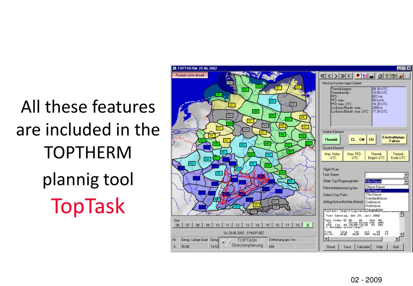This screenshot has width=413, height=286.
Task: Click results box scroll-left arrow
Action: point(326,239)
